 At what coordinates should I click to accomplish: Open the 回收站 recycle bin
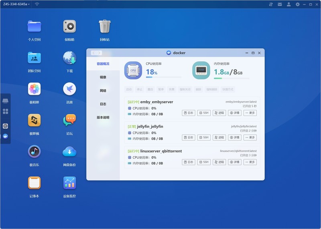pyautogui.click(x=105, y=27)
